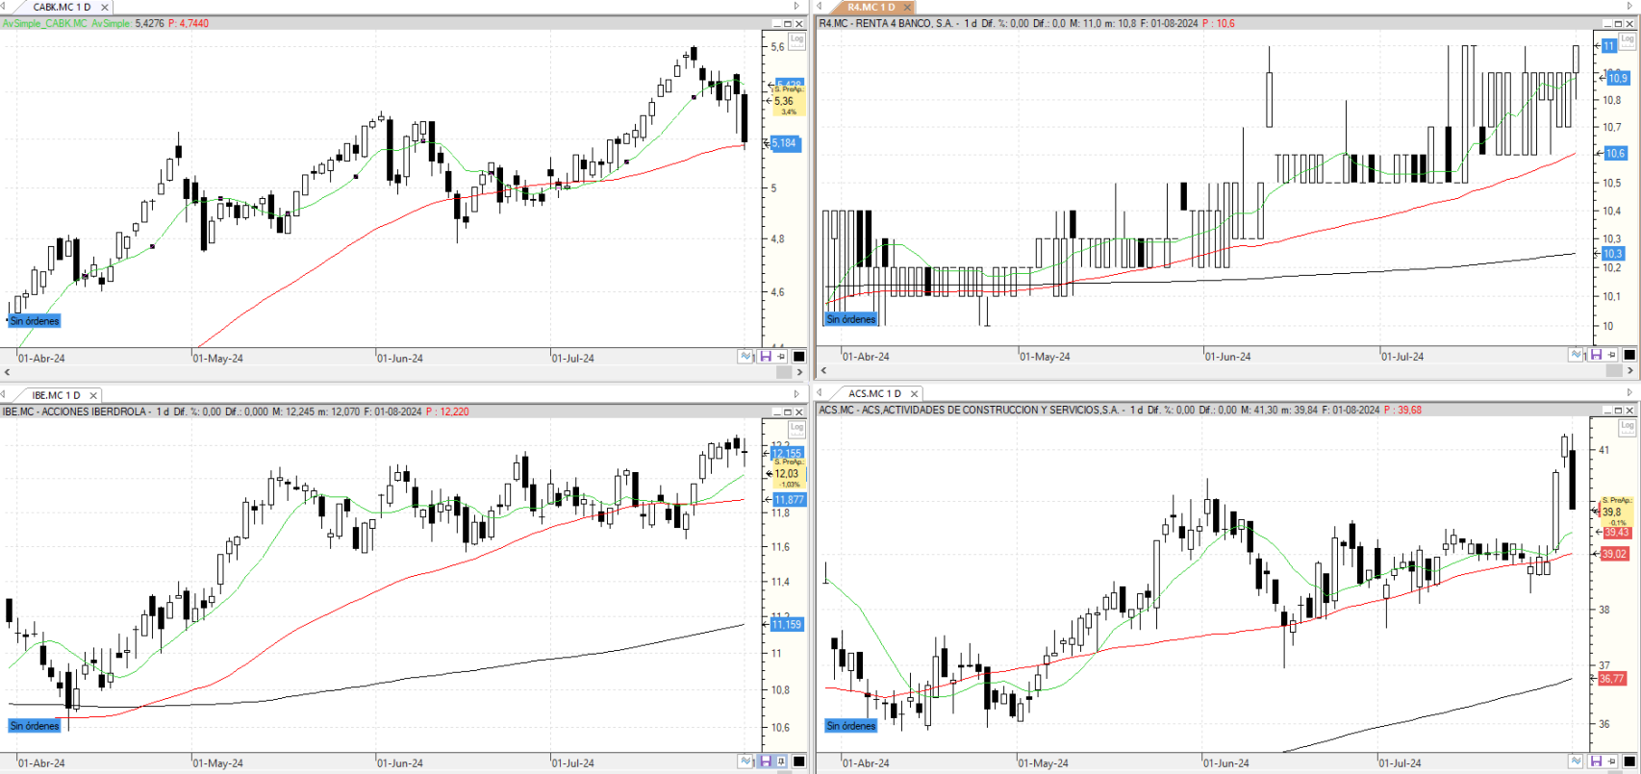Close the R4.MC 1 D tab

[x=907, y=7]
